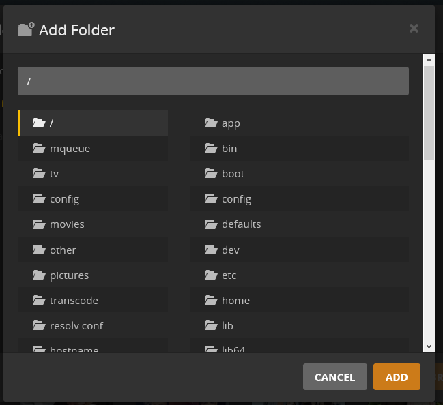Select the resolv.conf entry
Viewport: 443px width, 405px height.
coord(93,325)
